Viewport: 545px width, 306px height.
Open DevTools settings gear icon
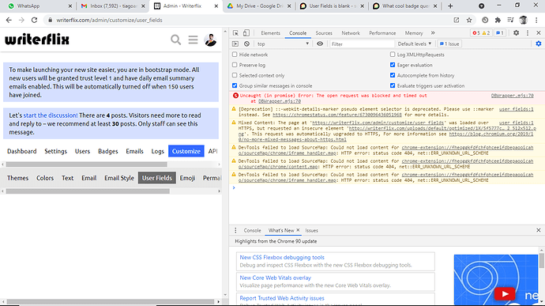pos(516,32)
